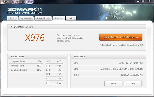154x97 pixels.
Task: Switch to the Basic tab
Action: click(13, 18)
